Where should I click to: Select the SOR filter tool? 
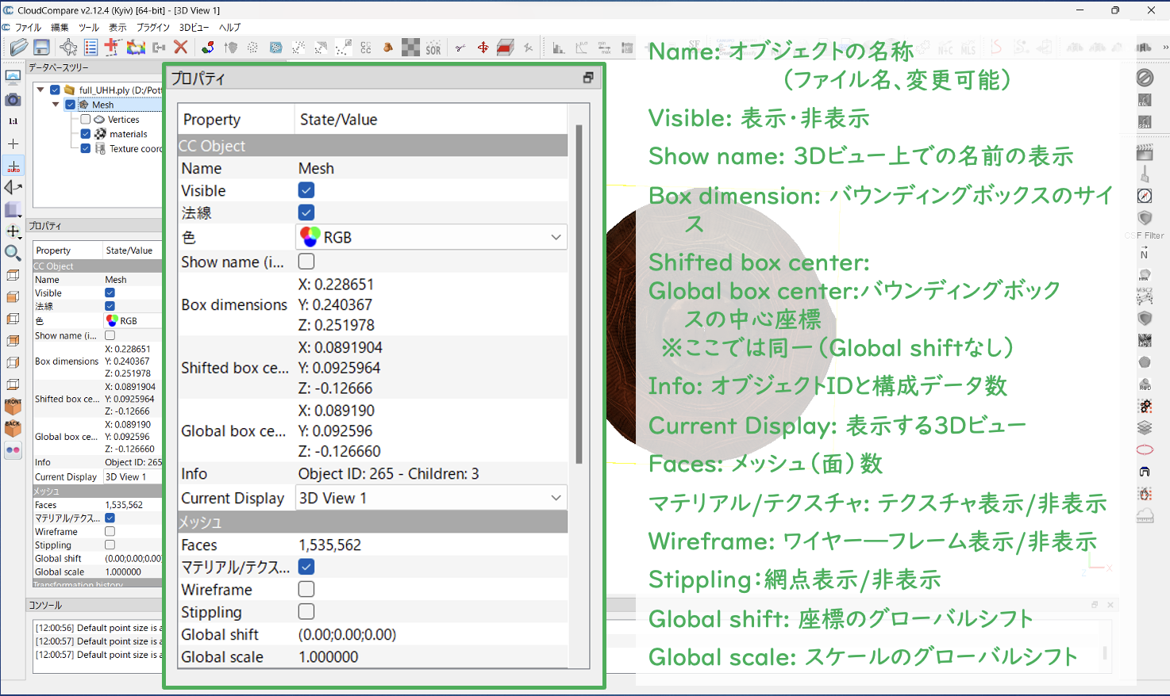pyautogui.click(x=433, y=48)
